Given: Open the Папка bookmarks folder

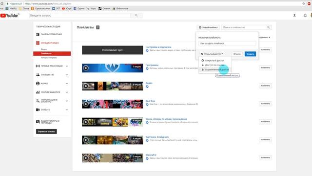Looking at the screenshot, I should coord(24,9).
